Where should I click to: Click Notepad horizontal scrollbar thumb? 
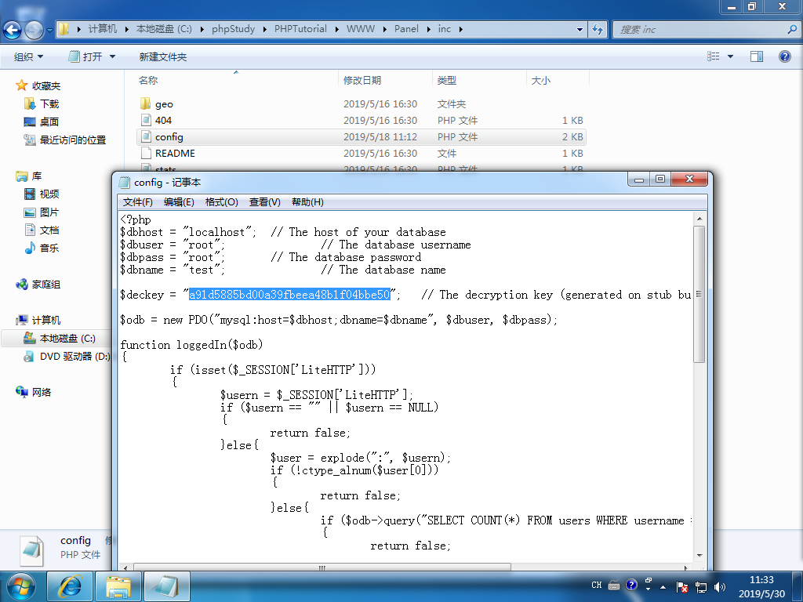tap(322, 568)
